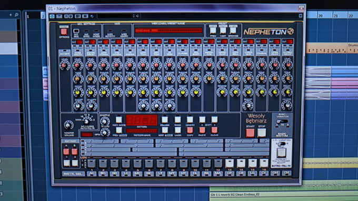Select the BD instrument tab
The height and width of the screenshot is (201, 358).
tap(103, 174)
